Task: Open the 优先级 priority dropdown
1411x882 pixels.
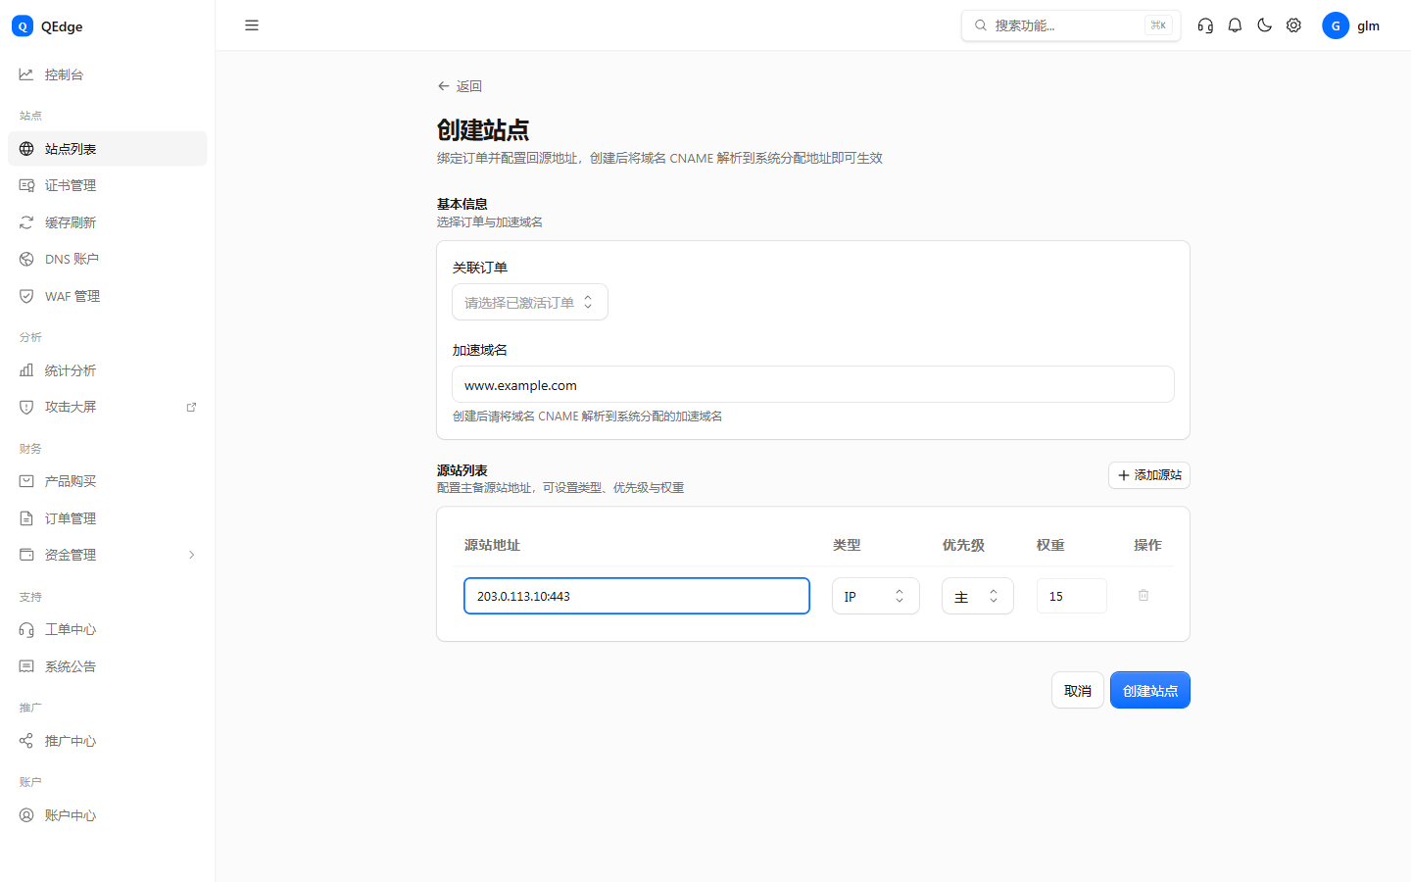Action: [978, 596]
